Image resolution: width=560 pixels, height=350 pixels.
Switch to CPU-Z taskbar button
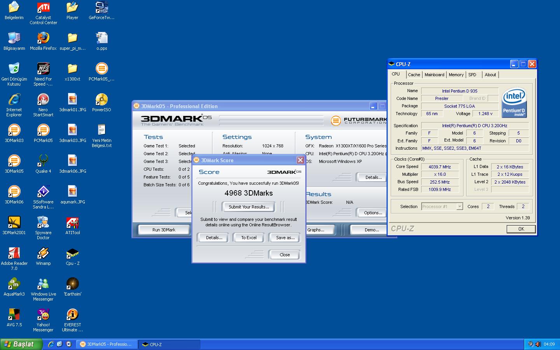click(x=169, y=344)
